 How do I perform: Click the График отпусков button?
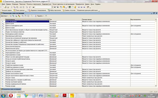[x=69, y=10]
